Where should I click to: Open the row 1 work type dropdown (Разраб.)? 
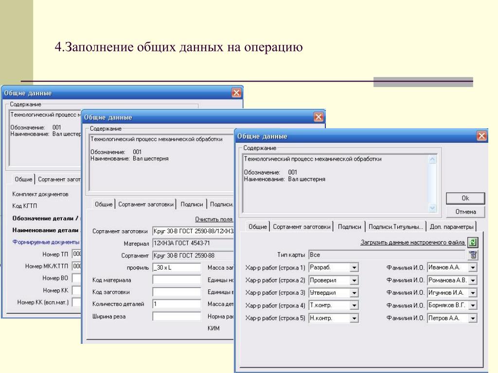[x=354, y=268]
